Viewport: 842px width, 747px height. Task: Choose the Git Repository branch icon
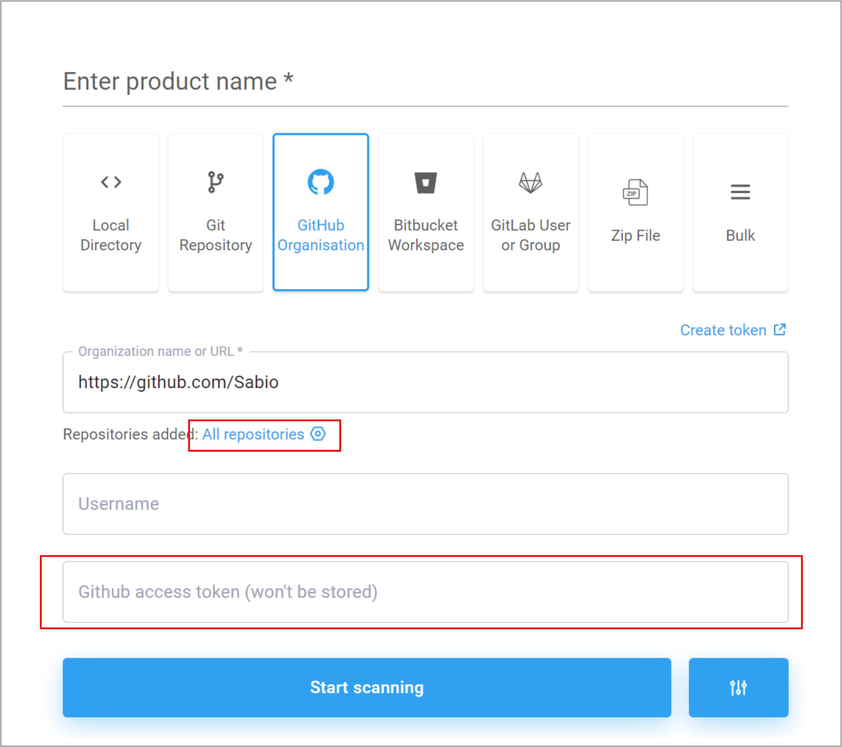point(215,182)
